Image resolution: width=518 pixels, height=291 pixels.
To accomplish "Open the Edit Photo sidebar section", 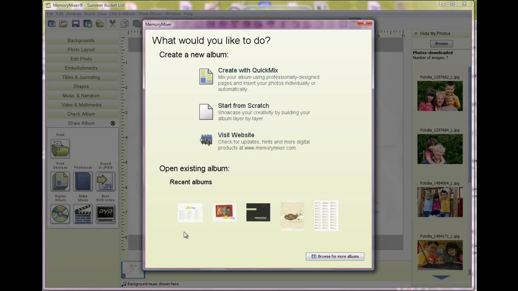I will point(82,59).
